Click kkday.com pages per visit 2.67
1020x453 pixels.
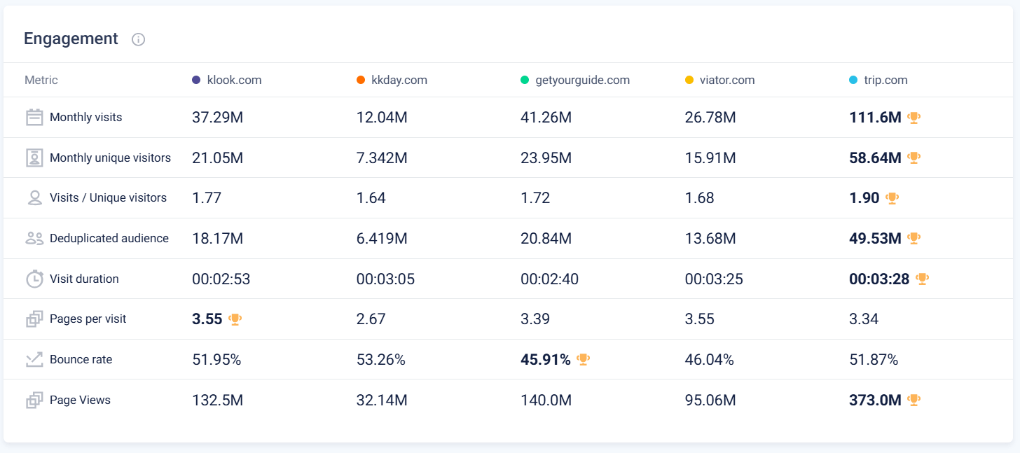(x=371, y=319)
